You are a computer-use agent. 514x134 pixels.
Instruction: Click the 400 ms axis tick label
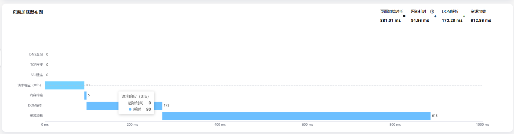(220, 124)
